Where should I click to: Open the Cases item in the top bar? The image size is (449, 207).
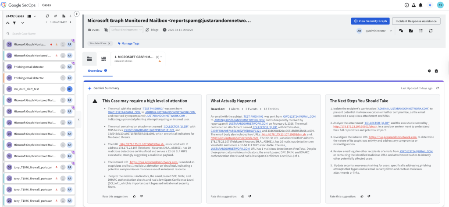(46, 5)
